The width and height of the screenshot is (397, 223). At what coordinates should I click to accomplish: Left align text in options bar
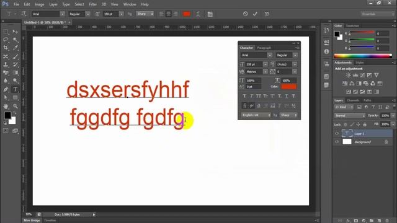click(161, 14)
